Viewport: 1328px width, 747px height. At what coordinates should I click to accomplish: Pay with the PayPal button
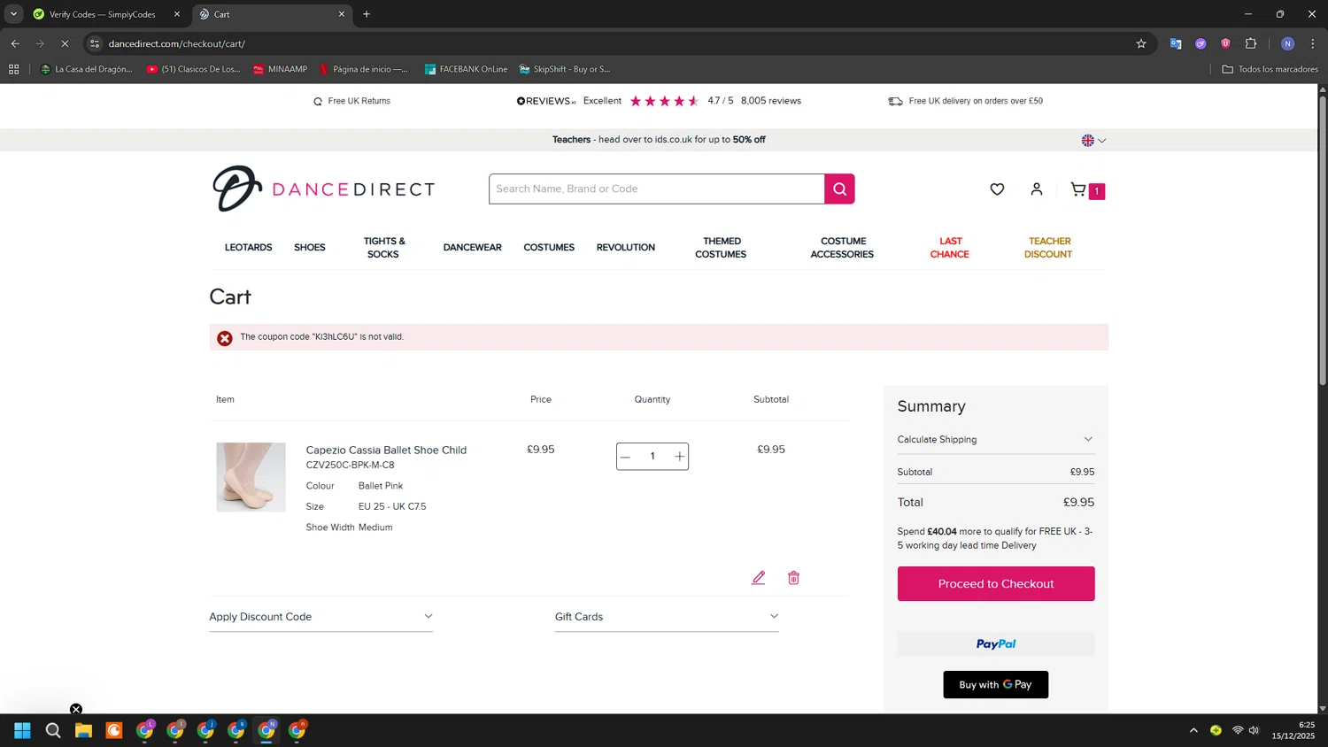pos(996,644)
